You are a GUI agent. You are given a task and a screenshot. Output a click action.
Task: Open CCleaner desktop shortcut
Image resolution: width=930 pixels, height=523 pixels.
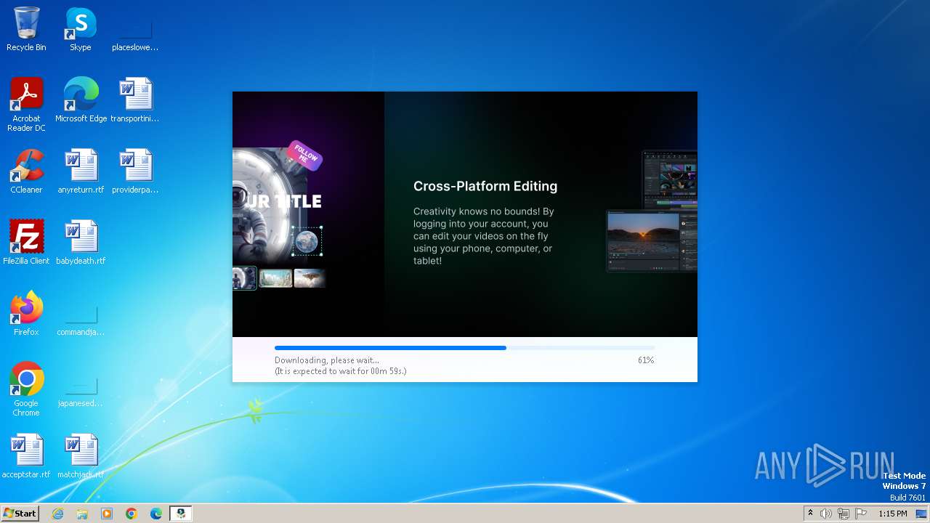pyautogui.click(x=26, y=171)
